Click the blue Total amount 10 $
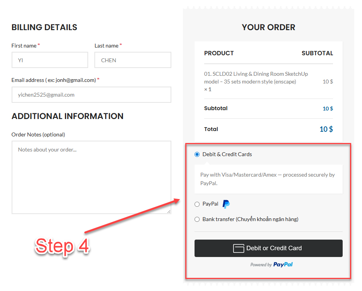 326,129
